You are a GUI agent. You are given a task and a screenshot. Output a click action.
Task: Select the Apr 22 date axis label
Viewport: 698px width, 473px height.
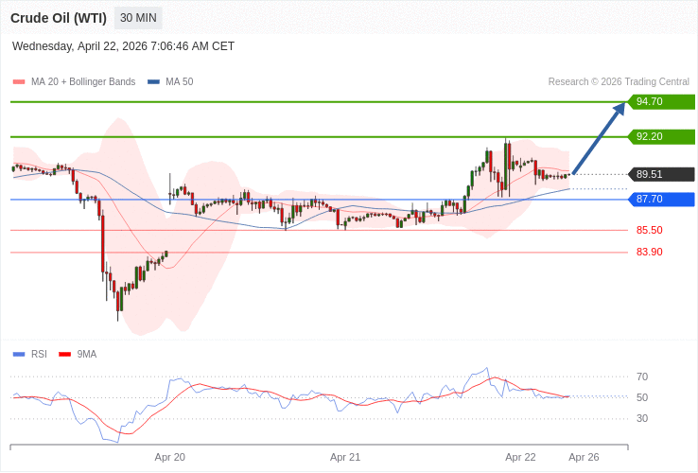[x=520, y=457]
